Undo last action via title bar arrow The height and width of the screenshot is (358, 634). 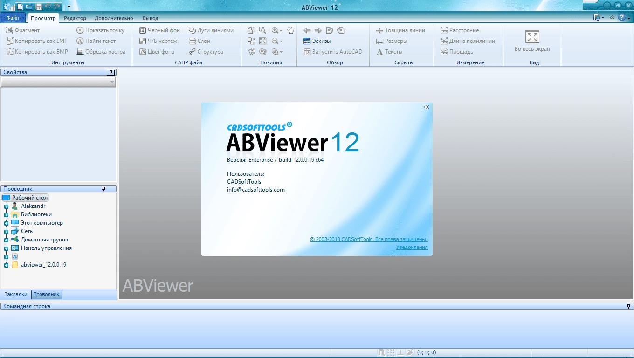click(48, 7)
